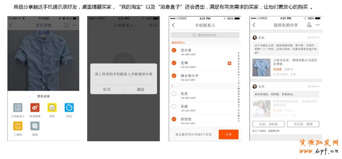Uncheck the contact 沈大哥
Screen dimensions: 342x159
click(x=174, y=50)
